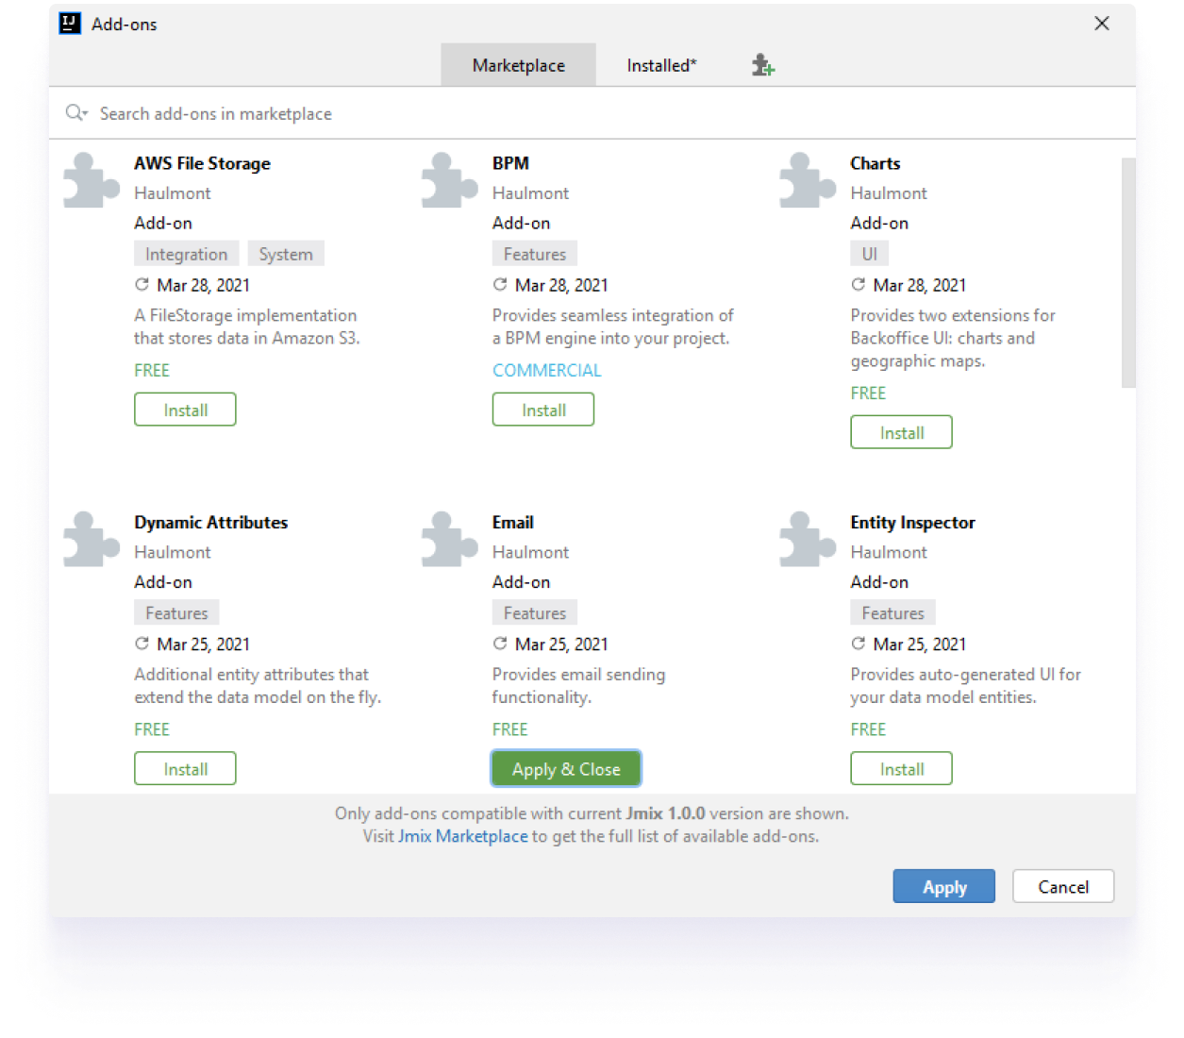
Task: Click the Entity Inspector puzzle icon
Action: (x=808, y=539)
